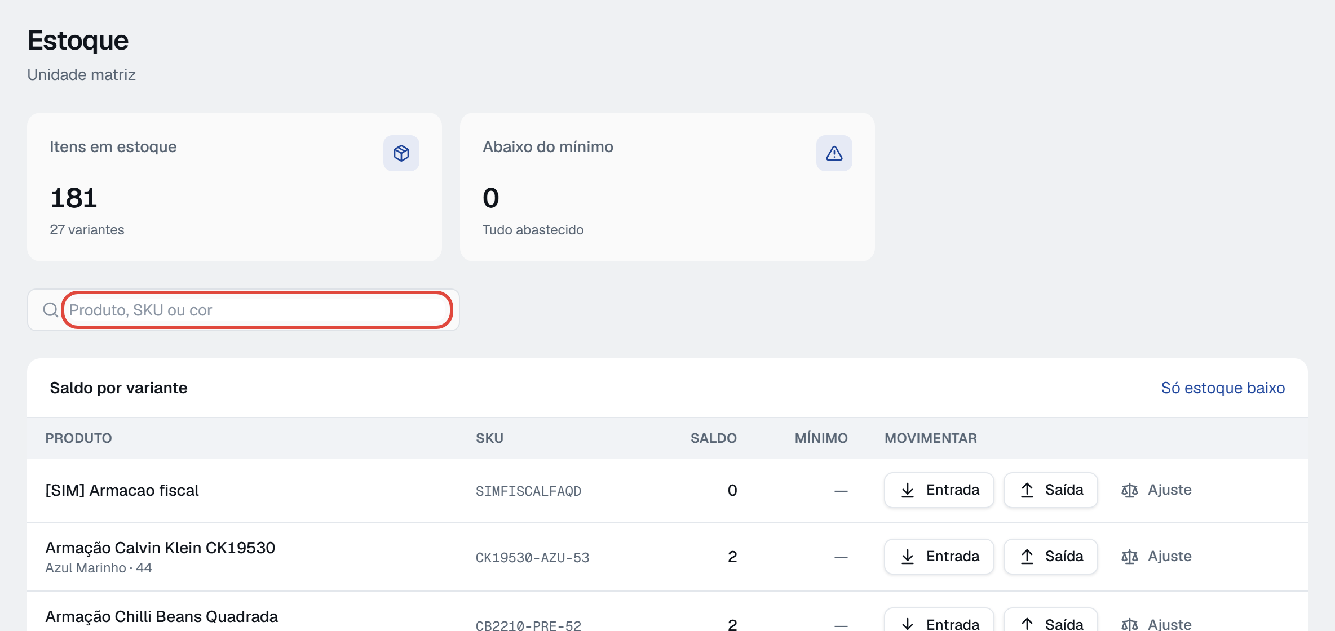Click the MÍNIMO column header
The height and width of the screenshot is (631, 1335).
(x=821, y=438)
